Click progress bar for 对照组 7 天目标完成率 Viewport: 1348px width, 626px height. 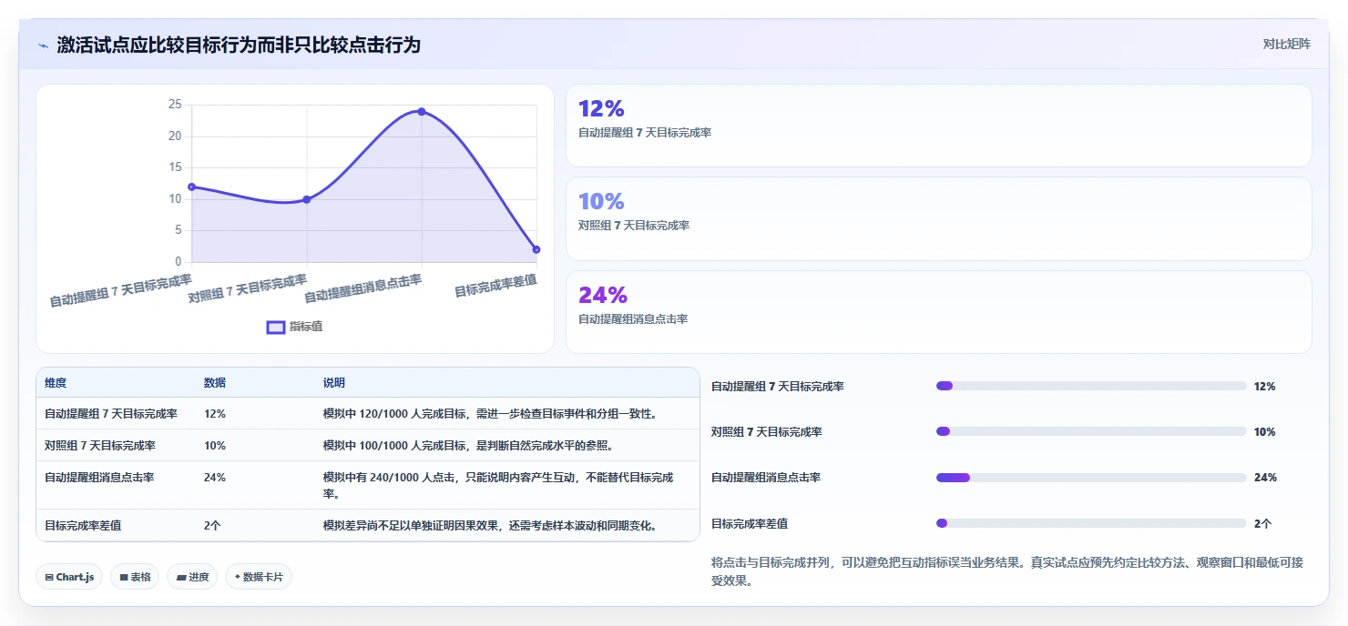[x=1091, y=431]
